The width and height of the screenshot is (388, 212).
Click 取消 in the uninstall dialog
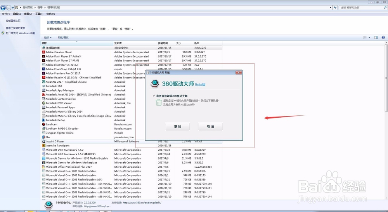211,127
